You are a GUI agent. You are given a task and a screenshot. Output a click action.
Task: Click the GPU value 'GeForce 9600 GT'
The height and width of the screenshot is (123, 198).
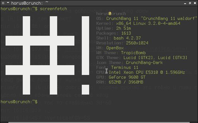[x=127, y=77]
